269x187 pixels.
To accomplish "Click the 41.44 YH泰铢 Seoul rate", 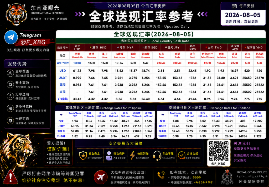I will click(x=193, y=99).
